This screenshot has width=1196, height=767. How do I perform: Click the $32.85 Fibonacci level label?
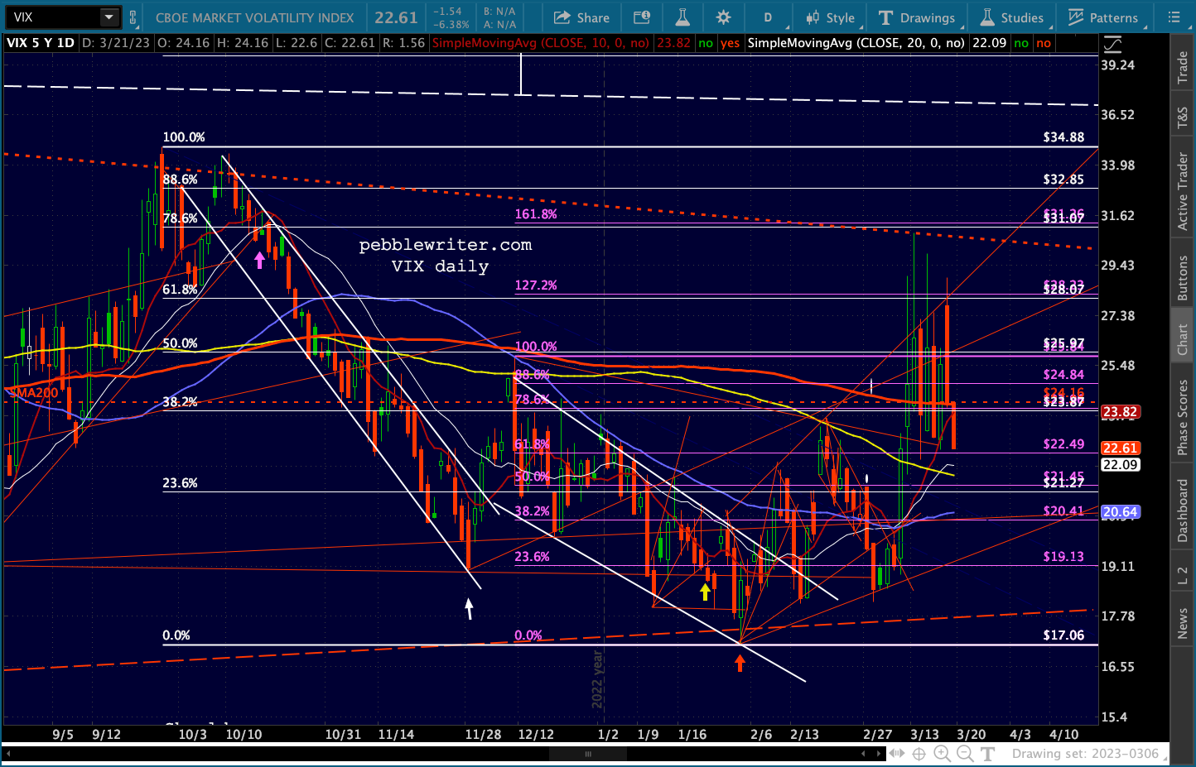pos(1063,180)
